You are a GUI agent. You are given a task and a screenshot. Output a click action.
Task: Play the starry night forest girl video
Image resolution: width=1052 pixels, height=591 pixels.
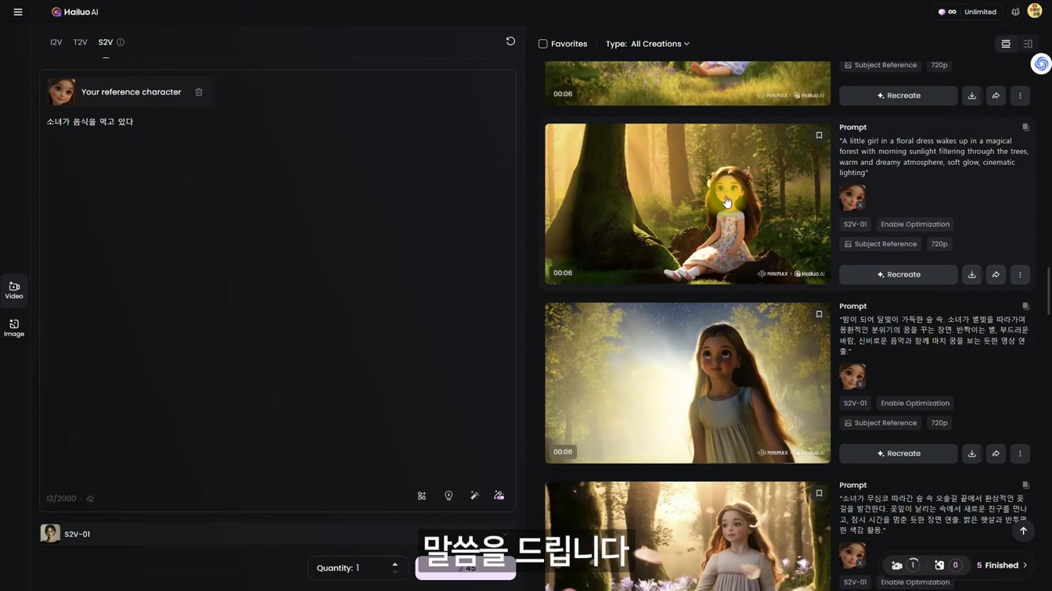(x=687, y=383)
